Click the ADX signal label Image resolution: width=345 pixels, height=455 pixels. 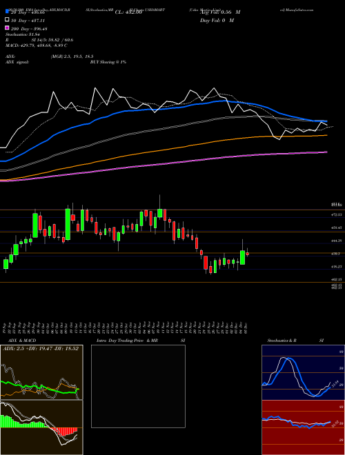pyautogui.click(x=17, y=62)
